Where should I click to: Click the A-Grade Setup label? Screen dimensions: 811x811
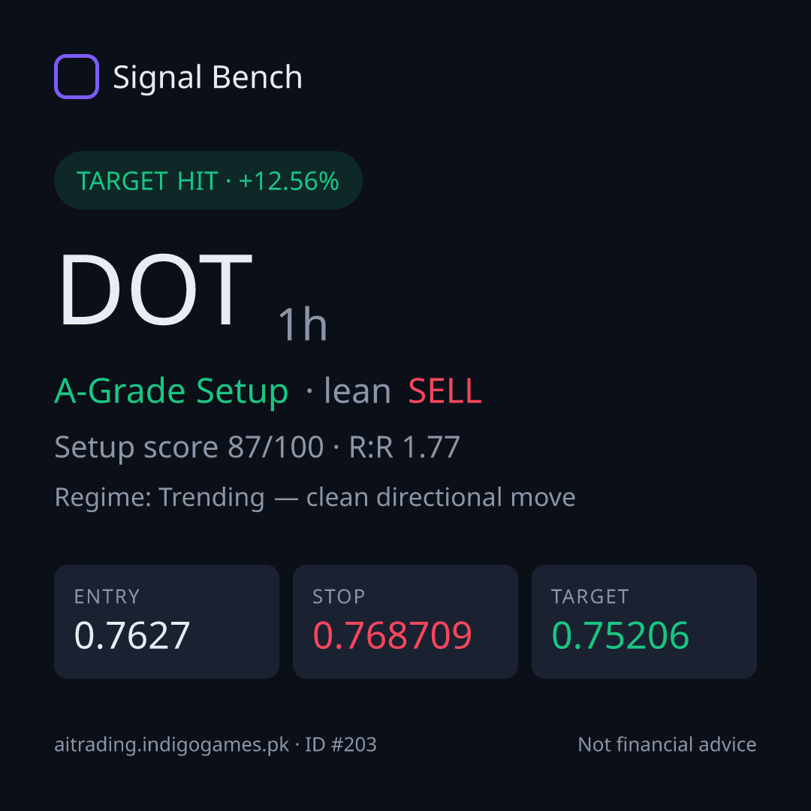171,391
